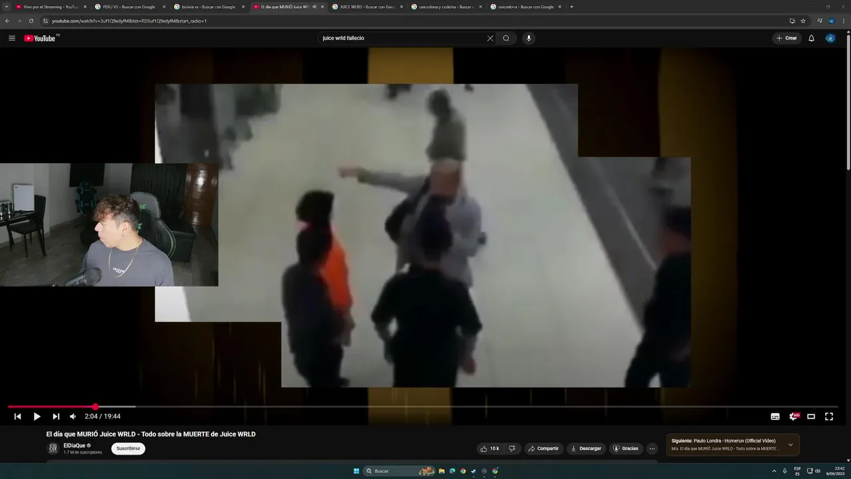Open ESP language input switcher
The width and height of the screenshot is (851, 479).
point(797,471)
